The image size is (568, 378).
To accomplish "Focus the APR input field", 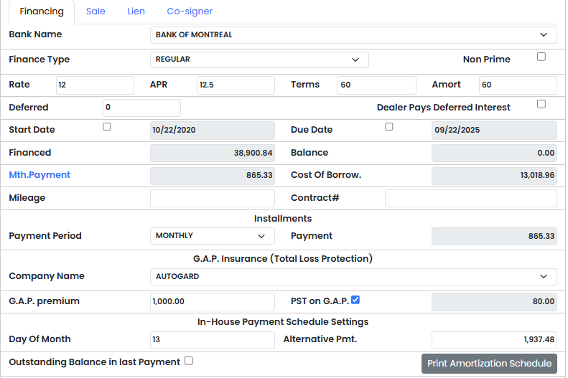I will click(236, 85).
